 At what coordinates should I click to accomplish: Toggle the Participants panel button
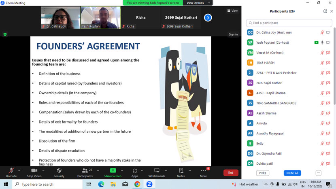[x=85, y=171]
